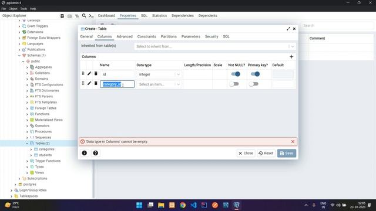Dismiss the data type error message

tap(293, 142)
